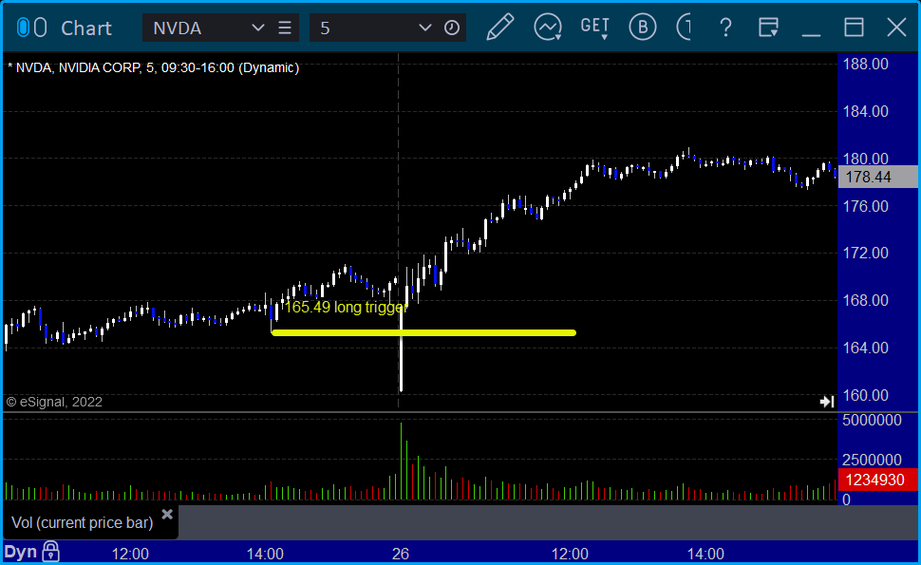
Task: Click the interval field showing 5
Action: point(367,28)
